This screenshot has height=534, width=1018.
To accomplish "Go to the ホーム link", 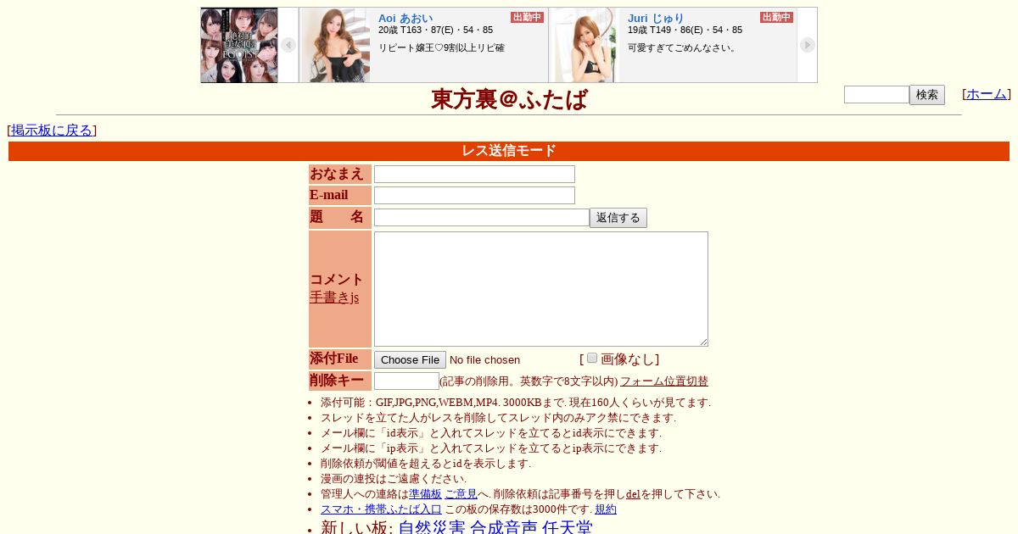I will (987, 94).
